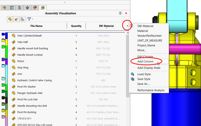
Task: Toggle flat/nested view button in toolbar
Action: click(10, 19)
